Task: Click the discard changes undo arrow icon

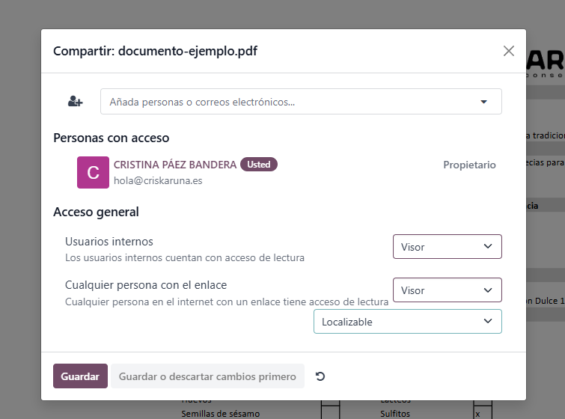Action: coord(320,376)
